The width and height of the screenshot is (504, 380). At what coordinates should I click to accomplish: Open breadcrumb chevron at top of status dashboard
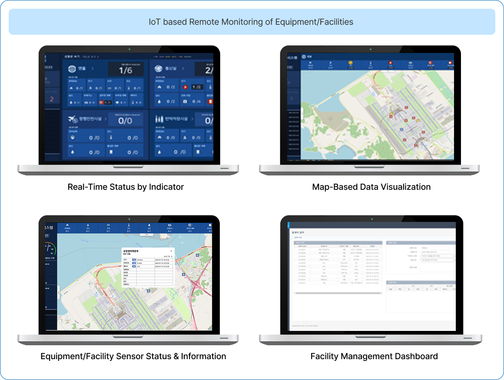tap(98, 57)
